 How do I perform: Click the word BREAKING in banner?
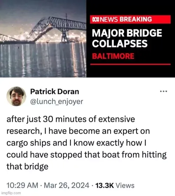pos(136,19)
